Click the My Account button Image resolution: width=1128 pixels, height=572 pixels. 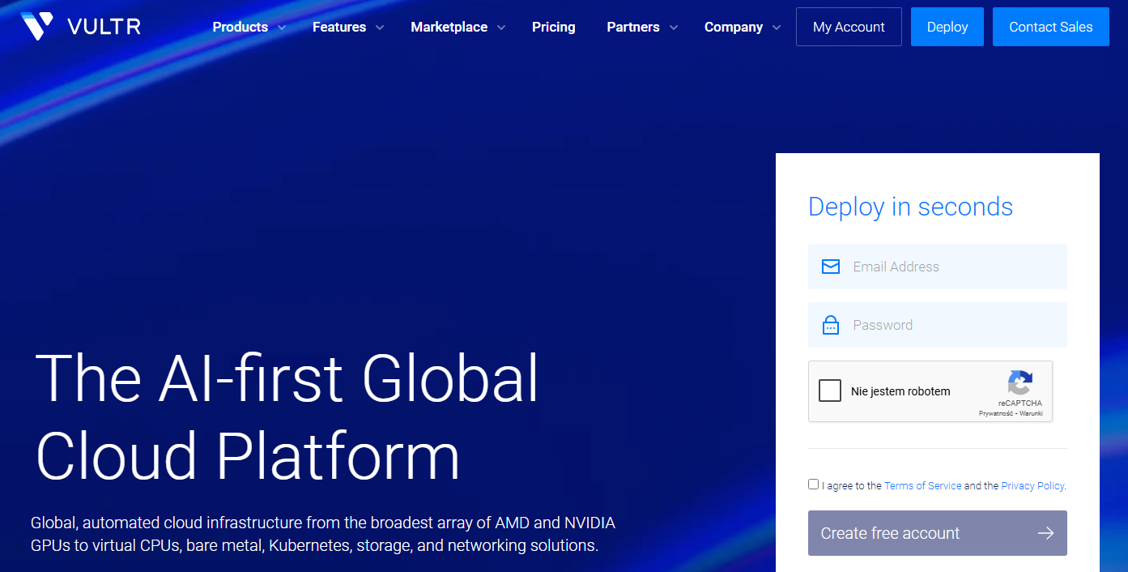849,27
